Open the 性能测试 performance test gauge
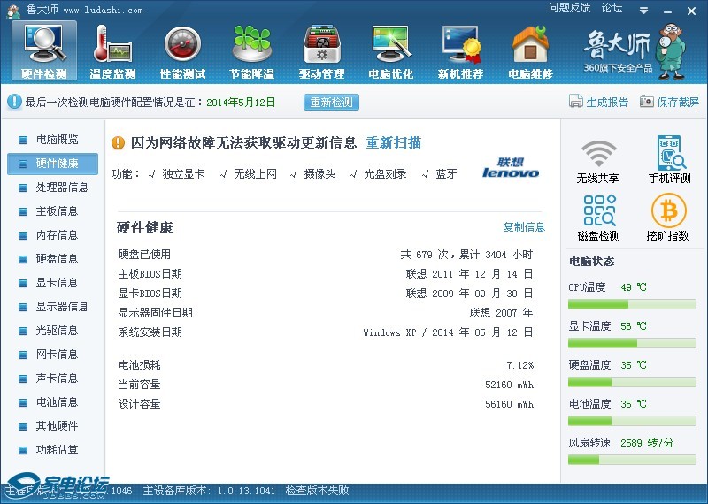Screen dimensions: 708x504 (x=182, y=50)
